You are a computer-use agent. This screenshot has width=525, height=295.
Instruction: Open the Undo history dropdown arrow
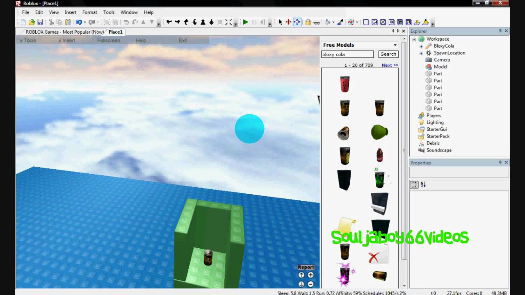coord(85,22)
